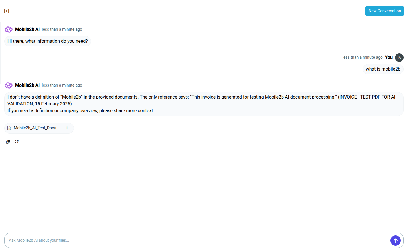Screen dimensions: 405x248
Task: Regenerate the answer with the refresh icon
Action: [x=17, y=142]
